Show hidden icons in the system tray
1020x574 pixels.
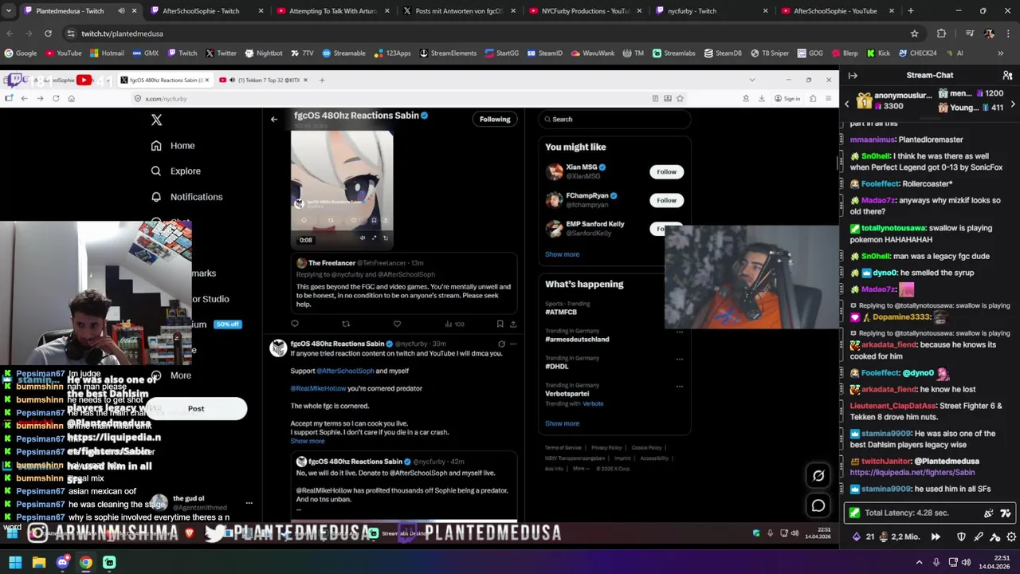919,562
